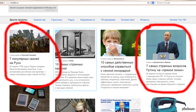
Task: Click the www.rambler.ru address bar
Action: [x=76, y=3]
